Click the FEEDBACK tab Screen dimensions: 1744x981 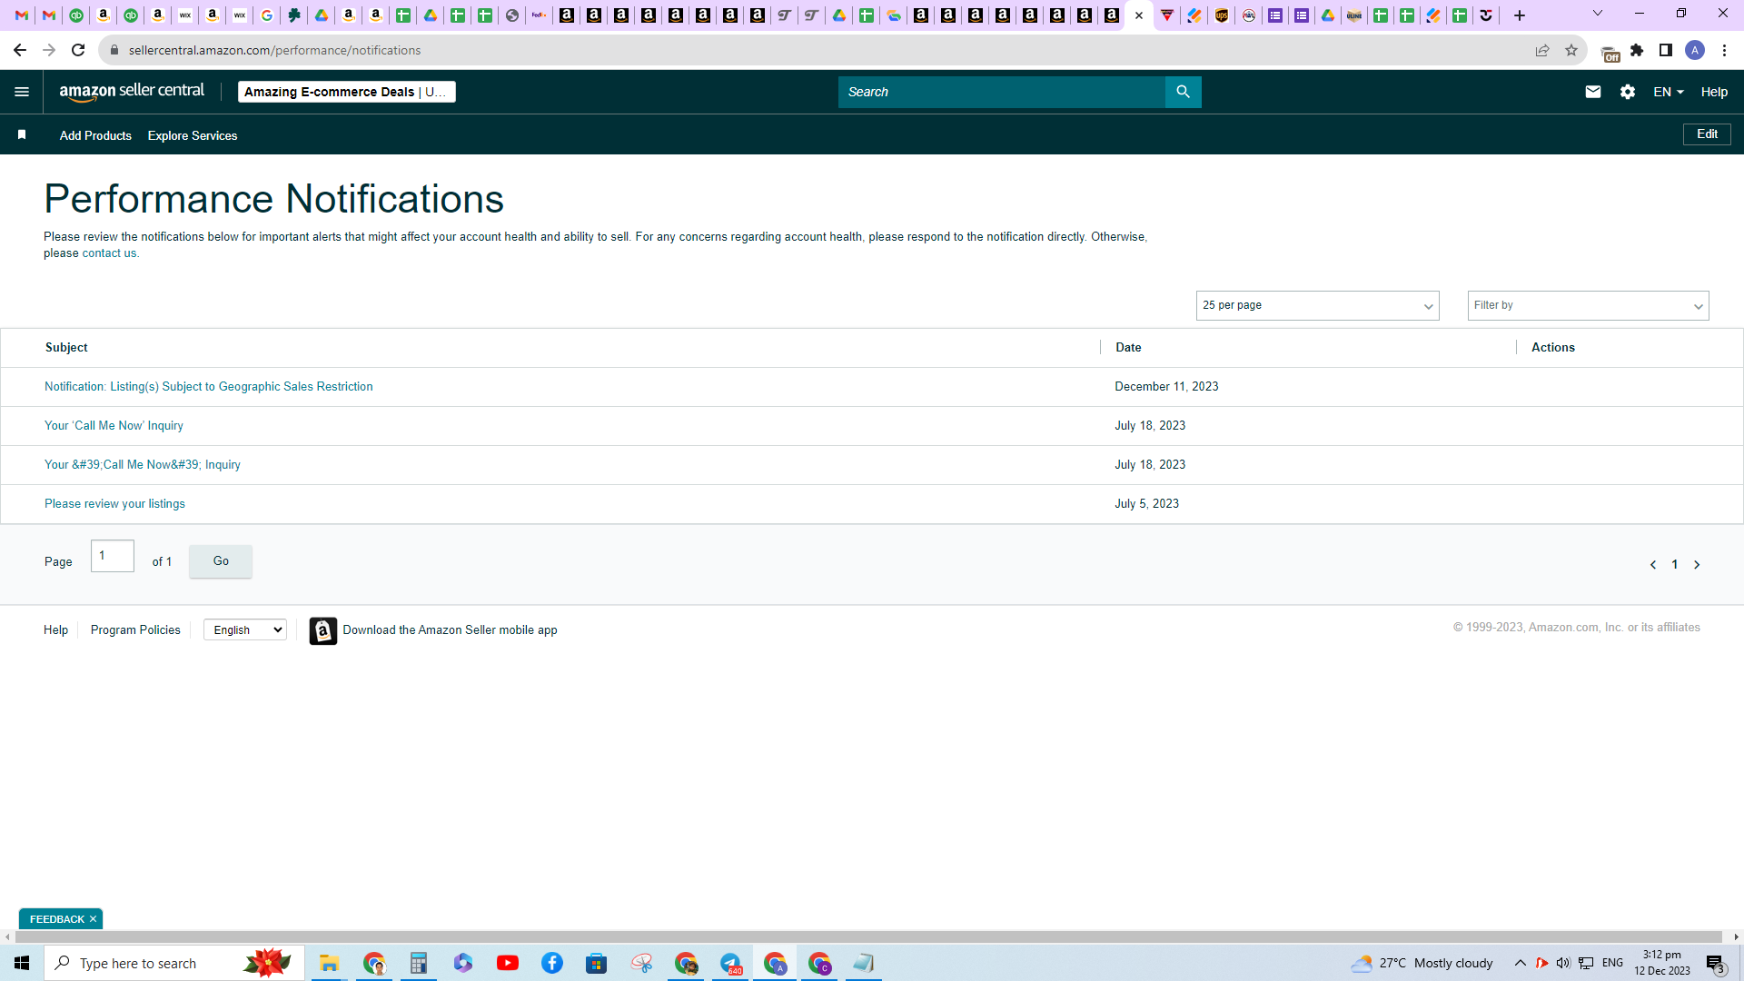click(56, 919)
